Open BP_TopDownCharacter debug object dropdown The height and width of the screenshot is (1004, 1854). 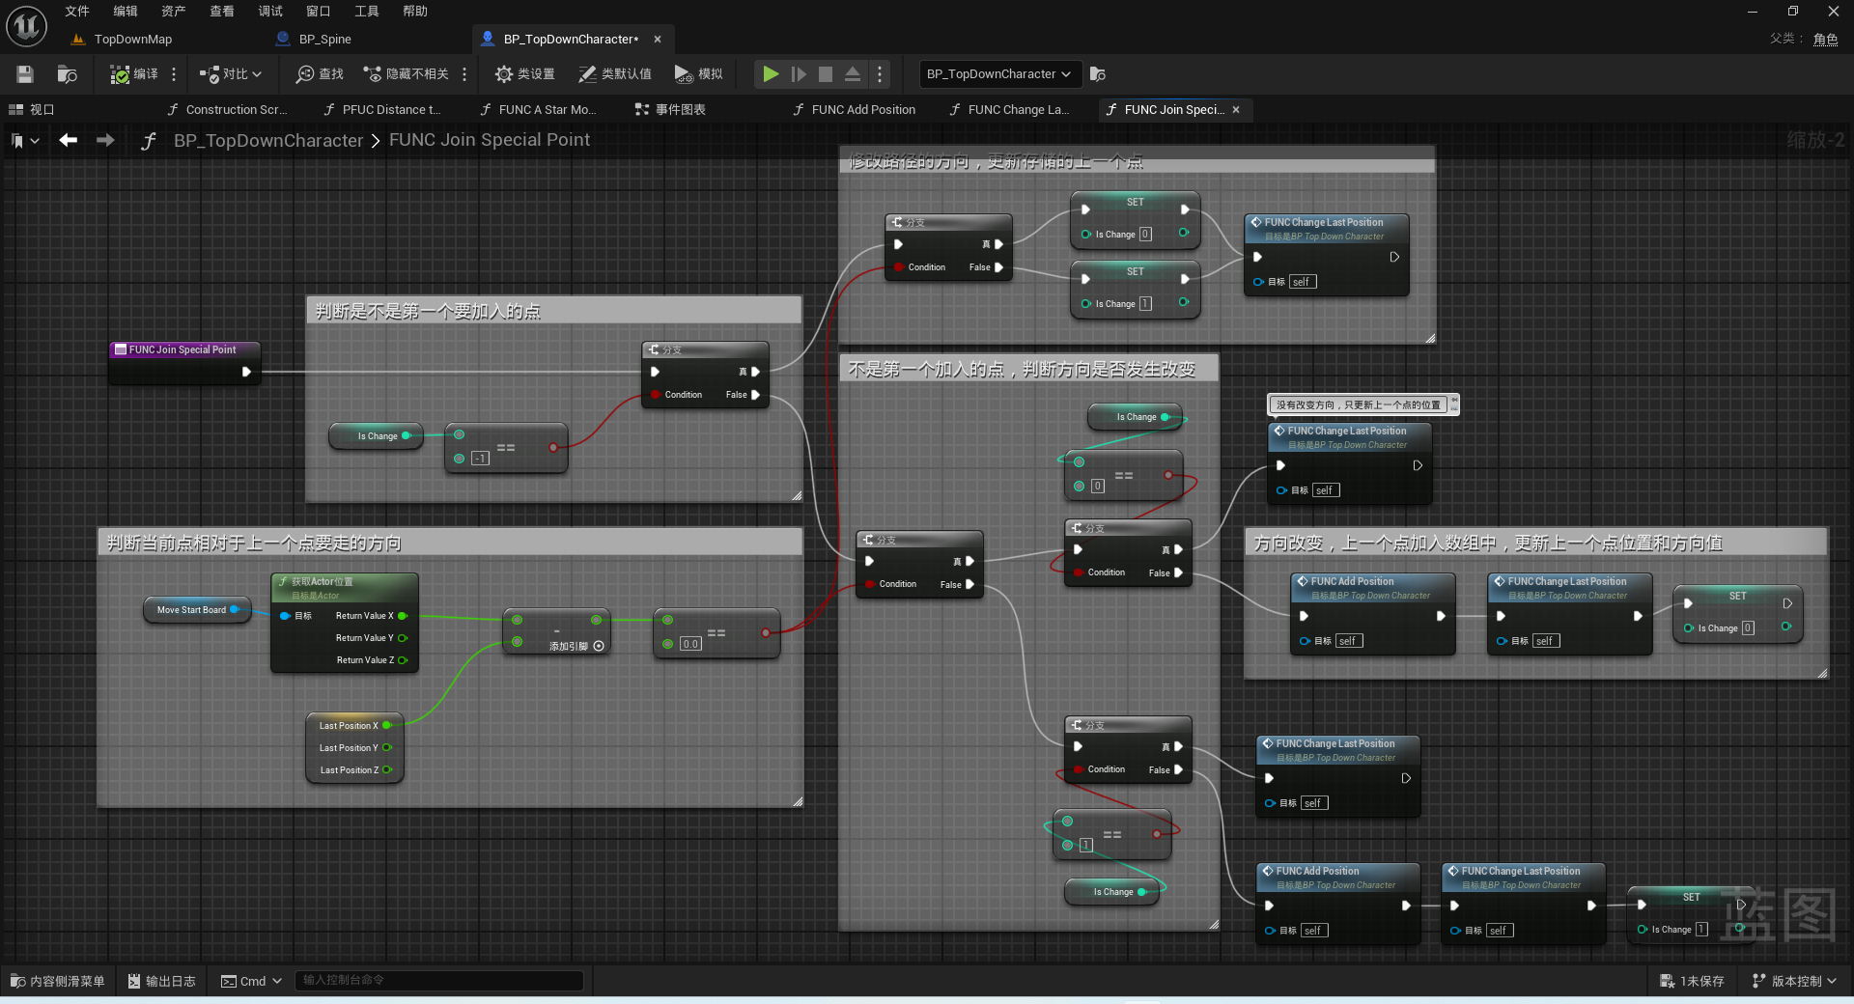(x=999, y=74)
